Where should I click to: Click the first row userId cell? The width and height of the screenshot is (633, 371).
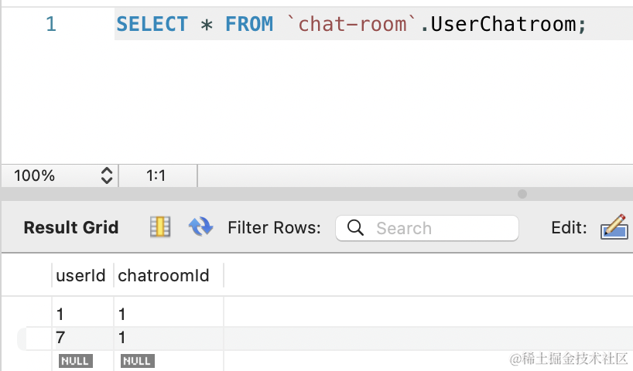tap(61, 315)
